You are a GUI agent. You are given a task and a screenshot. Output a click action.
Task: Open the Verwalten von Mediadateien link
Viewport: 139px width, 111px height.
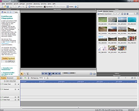click(x=8, y=69)
